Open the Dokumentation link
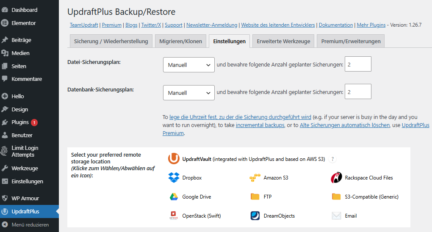The image size is (432, 232). [x=336, y=25]
